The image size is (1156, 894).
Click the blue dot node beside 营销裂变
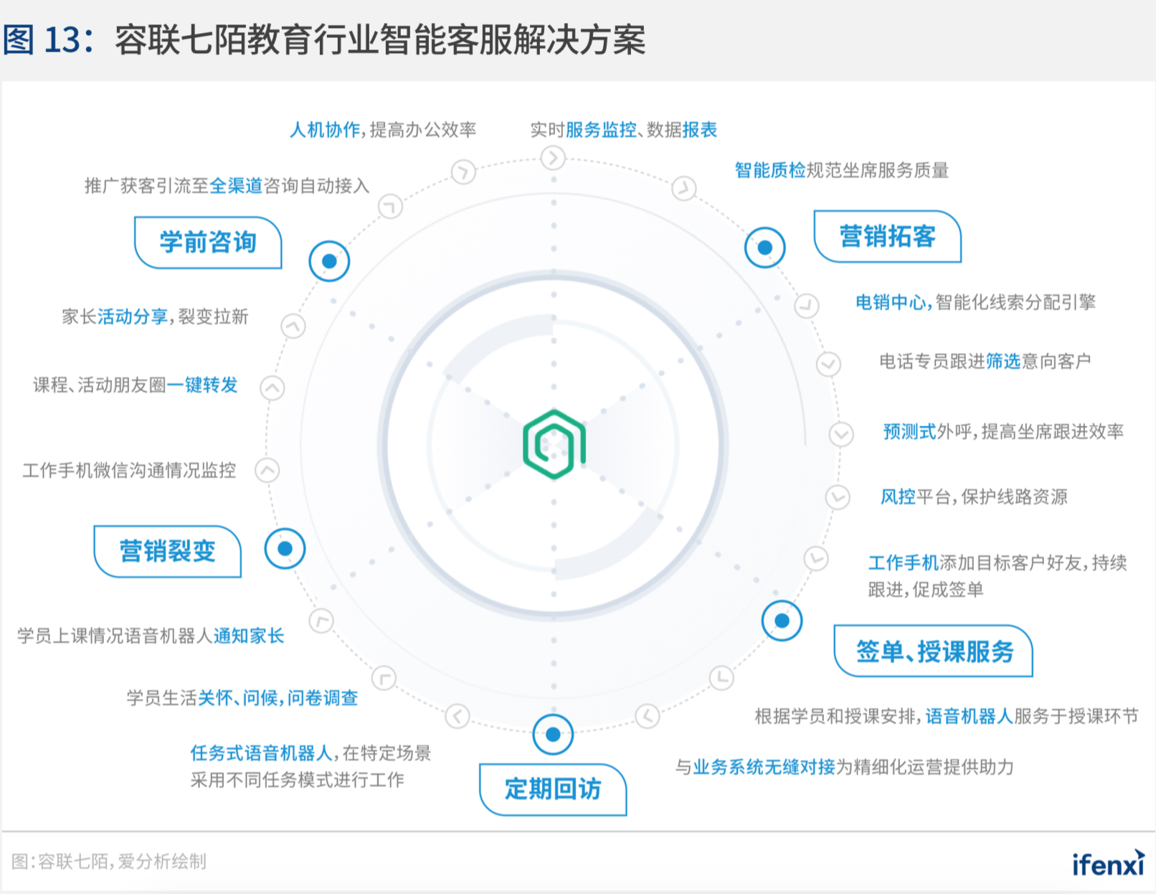pyautogui.click(x=285, y=549)
